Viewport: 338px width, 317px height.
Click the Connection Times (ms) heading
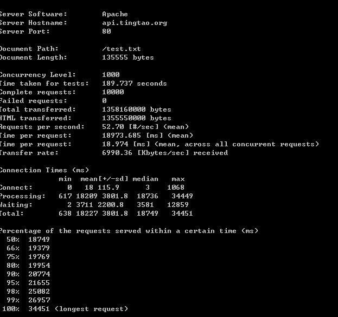pyautogui.click(x=44, y=170)
